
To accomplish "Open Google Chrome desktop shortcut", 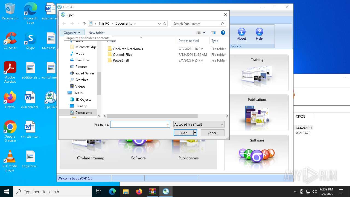I will 10,131.
